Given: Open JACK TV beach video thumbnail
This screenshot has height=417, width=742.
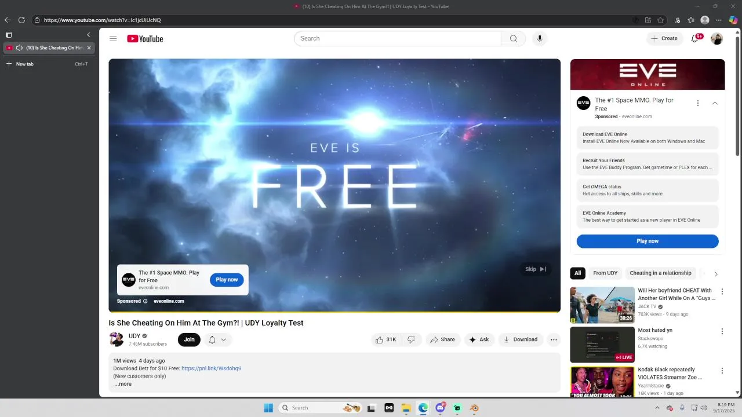Looking at the screenshot, I should (602, 305).
